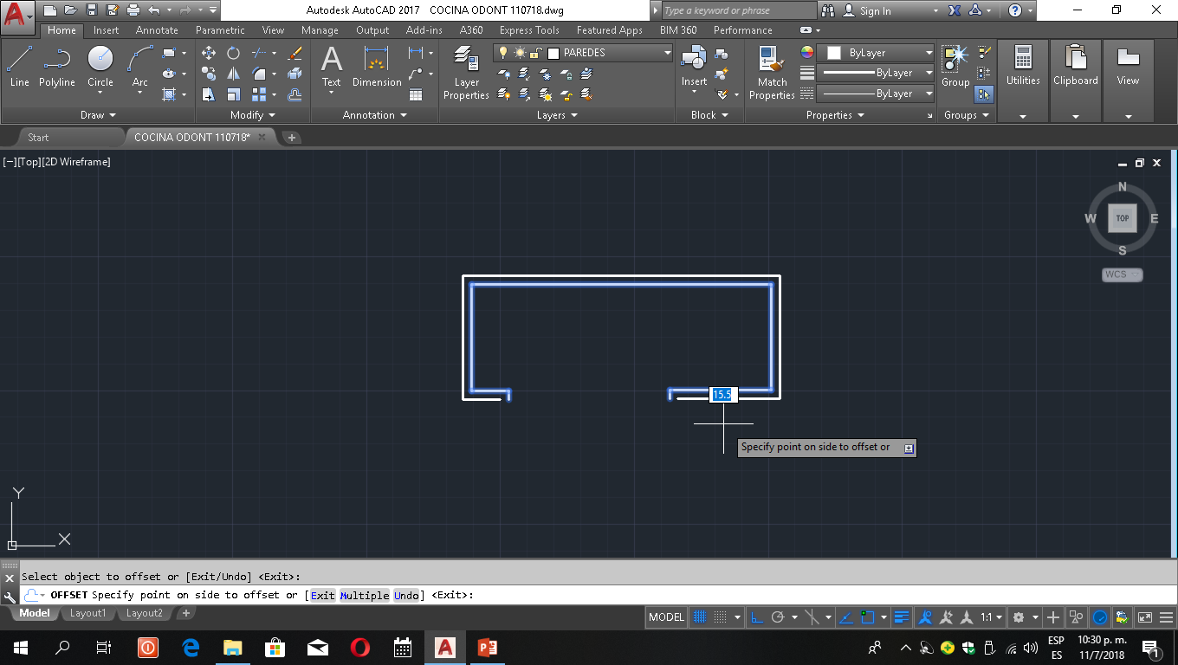Expand the Draw panel
Screen dimensions: 1178x665
coord(98,115)
